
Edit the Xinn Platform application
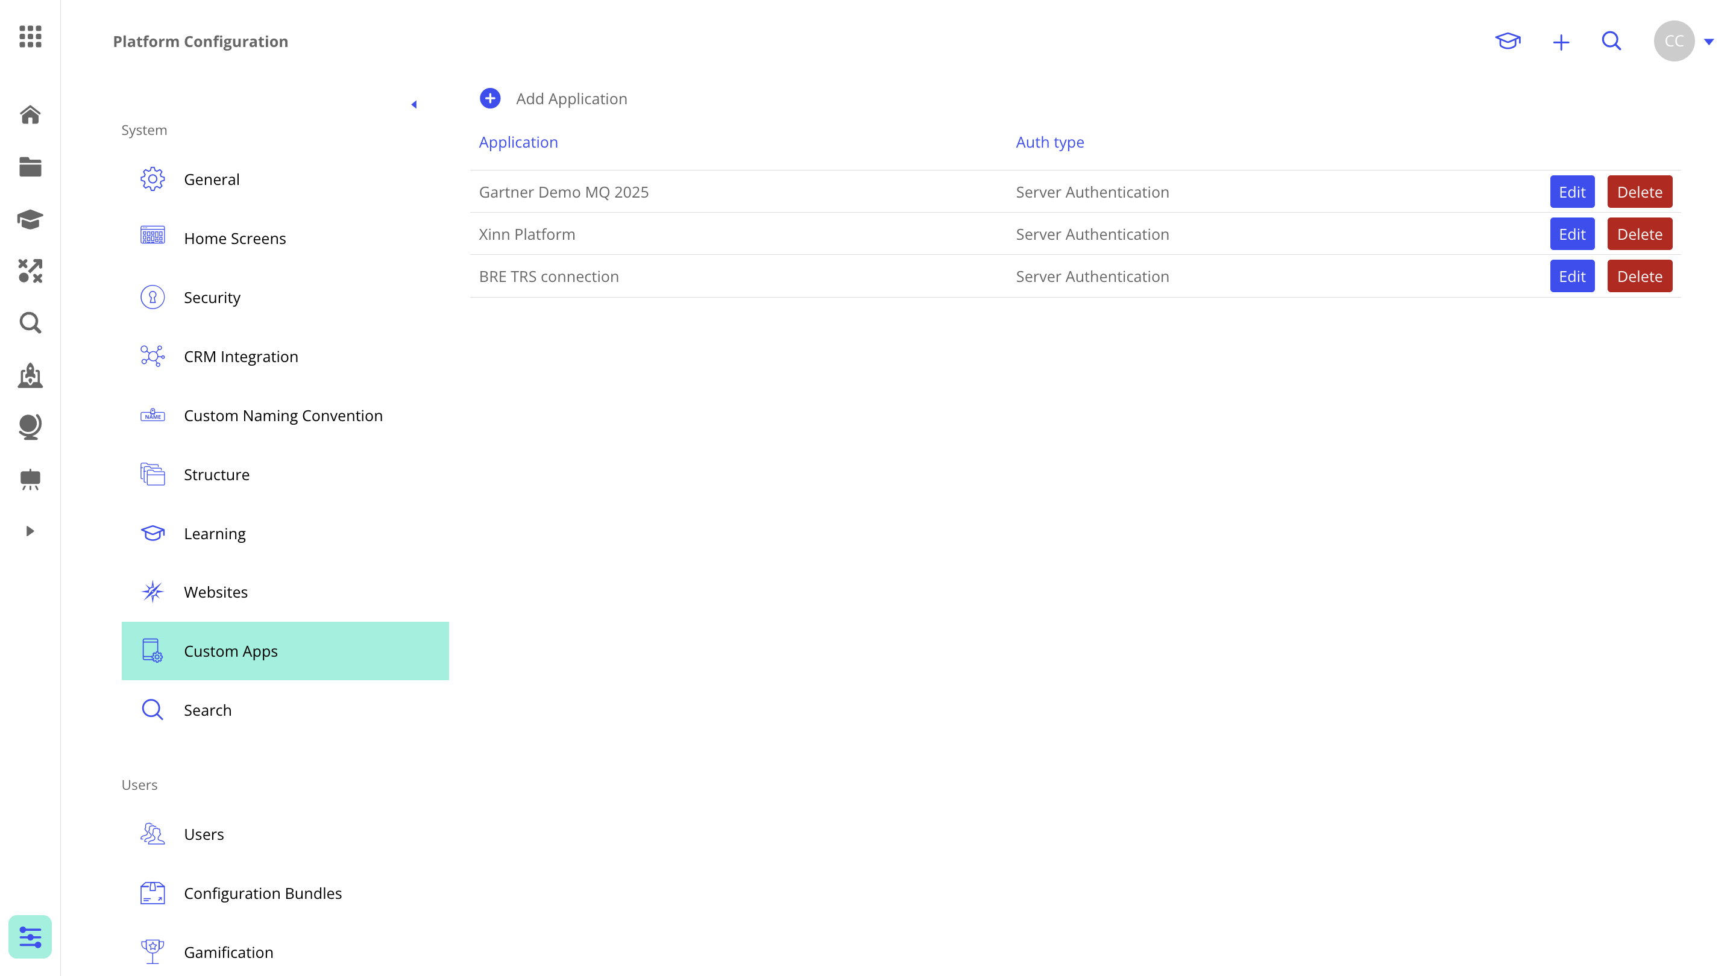1572,234
